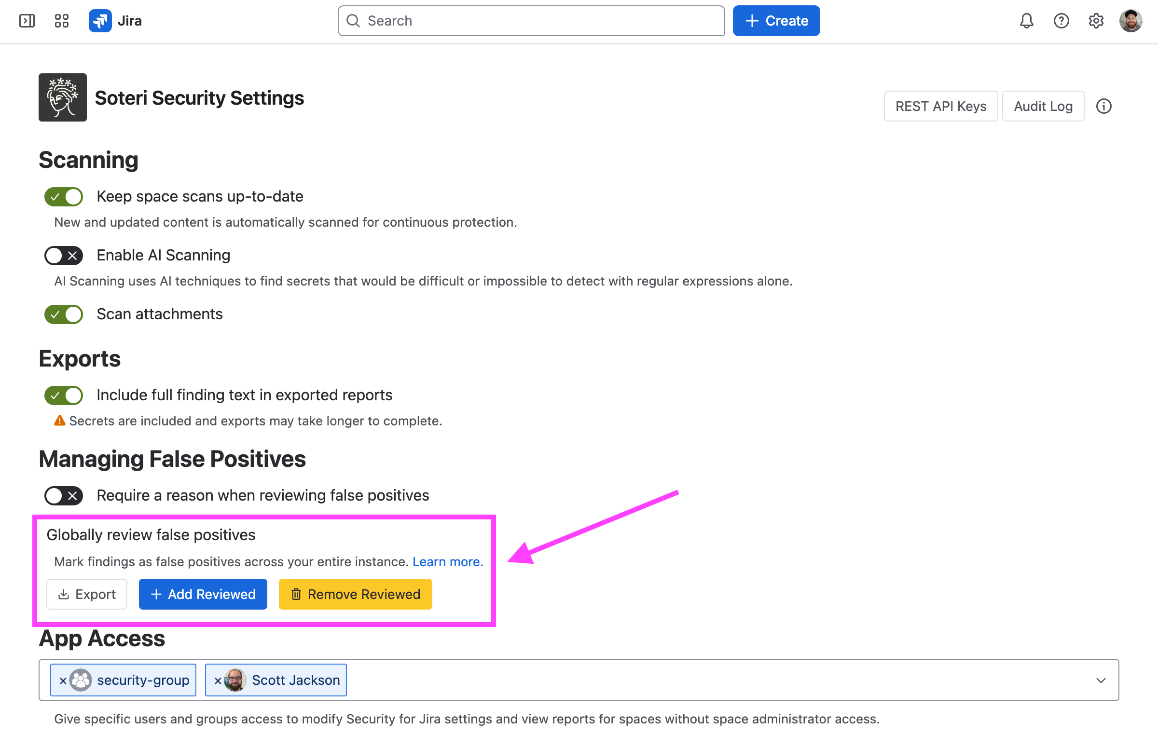Collapse the sidebar panel icon
The width and height of the screenshot is (1158, 735).
coord(27,21)
